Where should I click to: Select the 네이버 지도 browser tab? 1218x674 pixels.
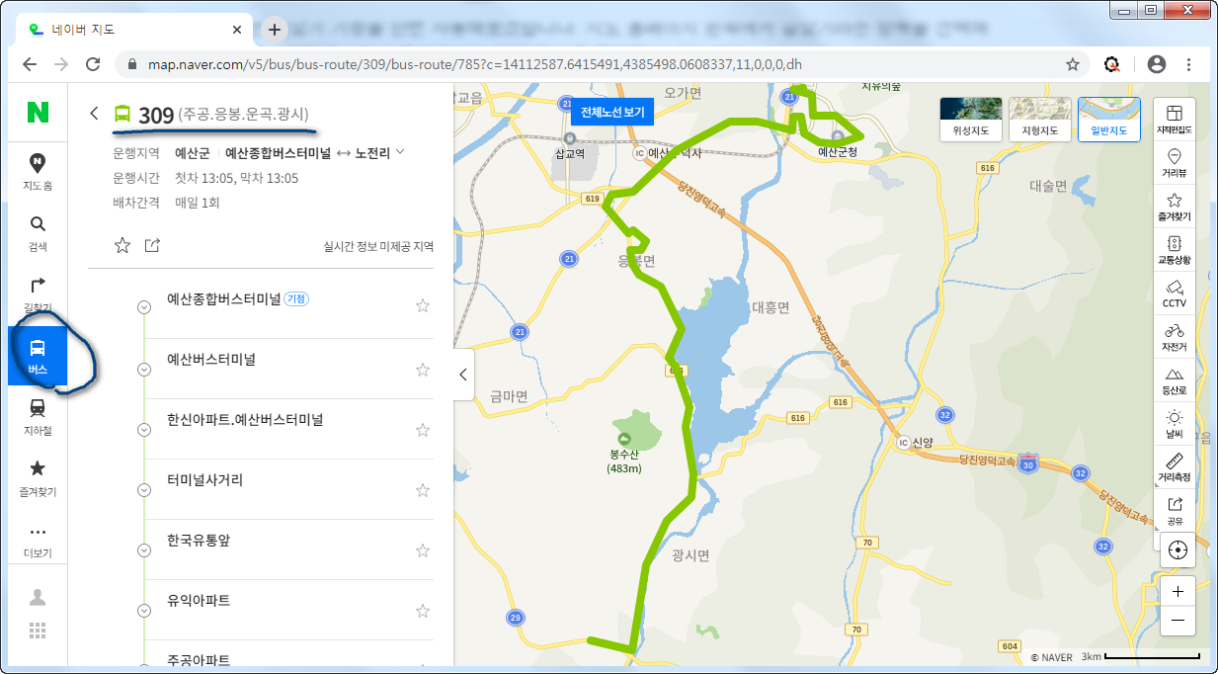(x=133, y=30)
